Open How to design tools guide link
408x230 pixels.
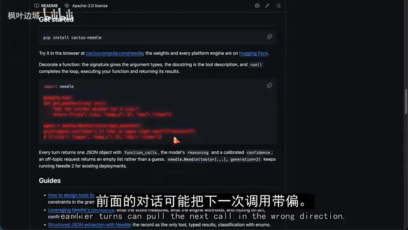coord(71,195)
